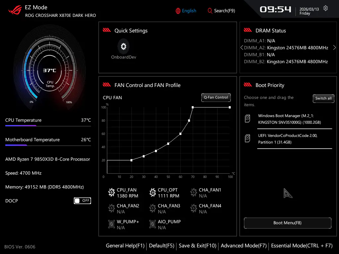Click the DIMM_B1 N/A entry

point(259,55)
